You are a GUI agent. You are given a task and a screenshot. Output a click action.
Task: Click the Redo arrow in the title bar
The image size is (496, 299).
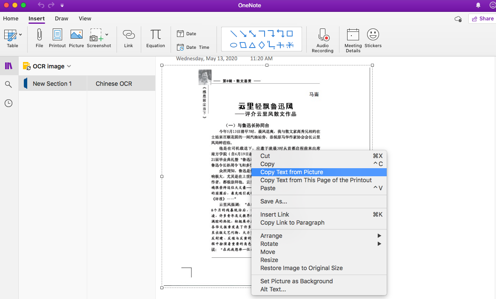click(x=51, y=5)
